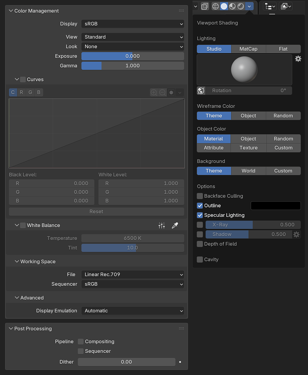Pick white point with eyedropper
Image resolution: width=308 pixels, height=375 pixels.
click(x=175, y=225)
